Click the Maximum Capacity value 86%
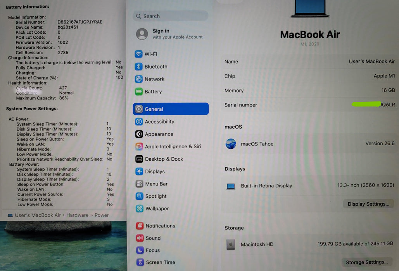This screenshot has width=399, height=271. [x=64, y=98]
